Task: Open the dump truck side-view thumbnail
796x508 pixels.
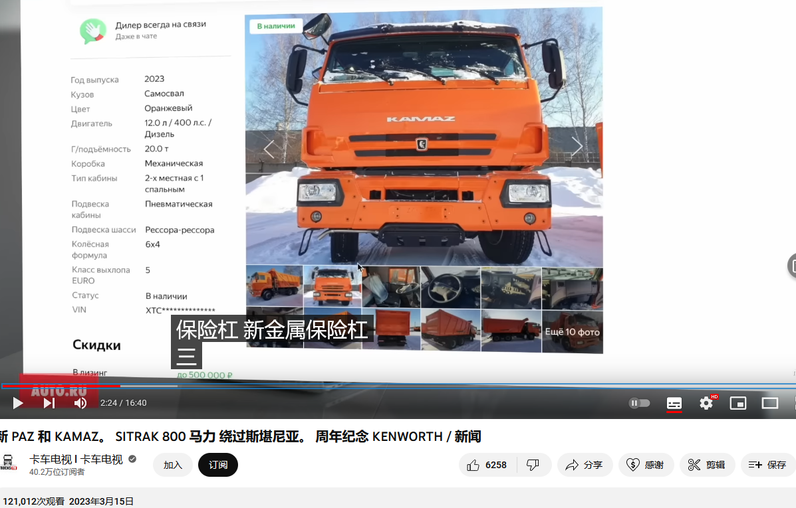Action: click(275, 286)
